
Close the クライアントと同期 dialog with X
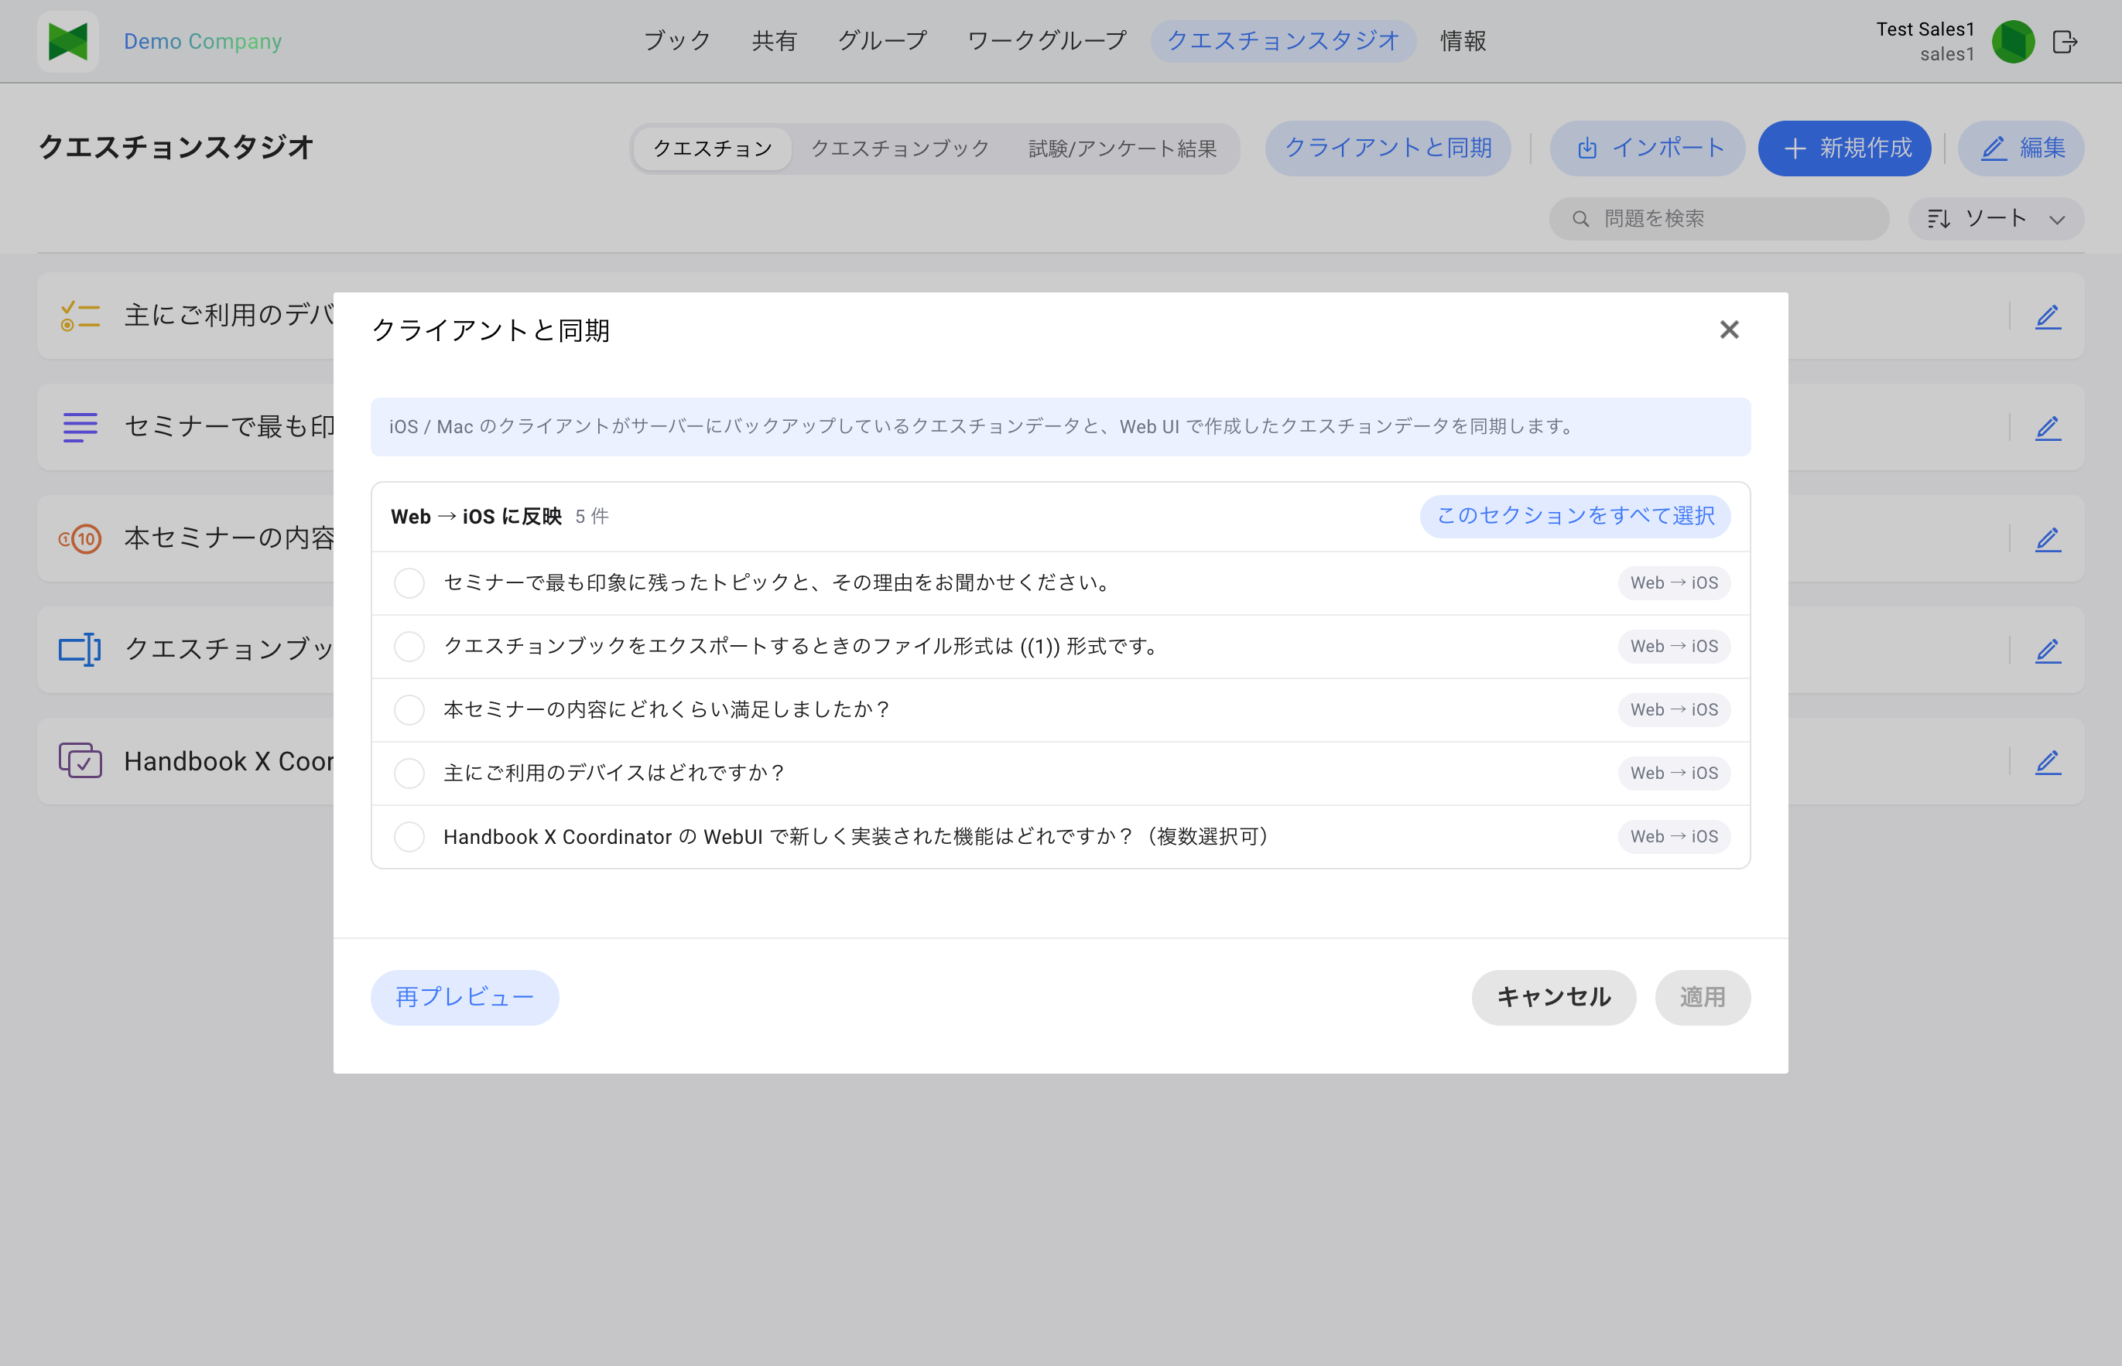[1729, 330]
